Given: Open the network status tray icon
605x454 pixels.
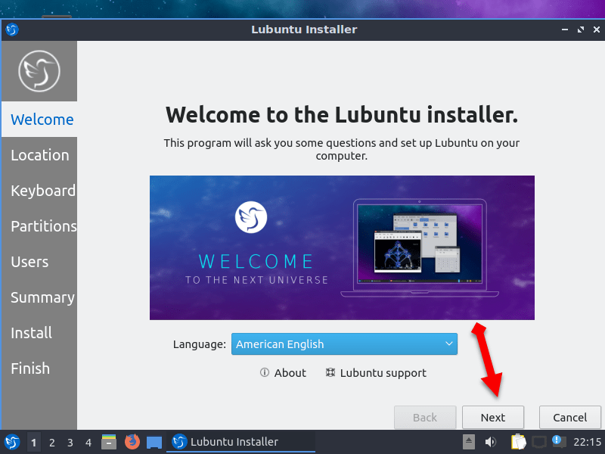Looking at the screenshot, I should coord(539,442).
